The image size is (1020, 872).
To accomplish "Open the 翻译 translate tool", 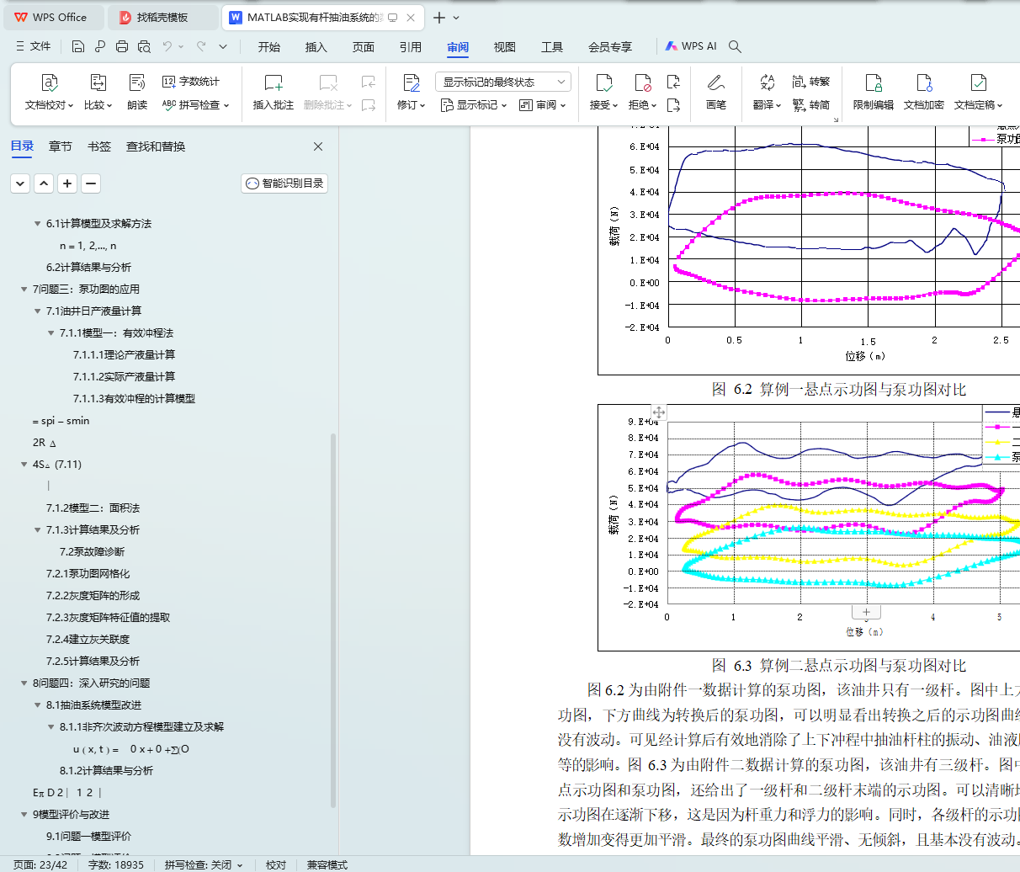I will [767, 92].
